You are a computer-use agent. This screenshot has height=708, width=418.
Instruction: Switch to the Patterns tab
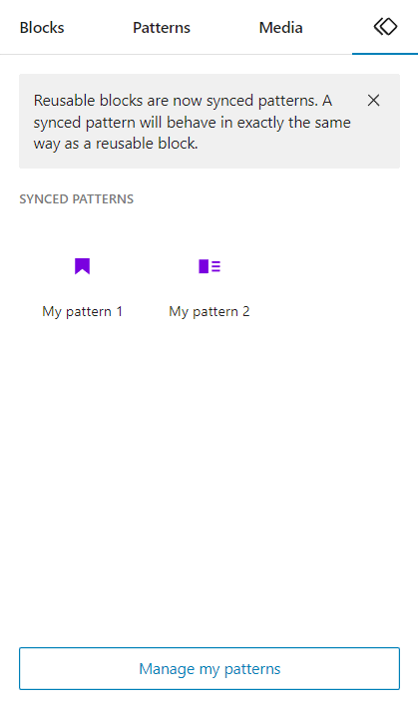pos(162,28)
